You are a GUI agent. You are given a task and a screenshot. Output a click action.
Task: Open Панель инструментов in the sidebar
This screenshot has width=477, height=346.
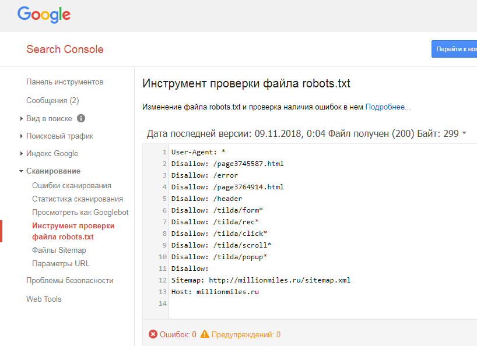(65, 82)
